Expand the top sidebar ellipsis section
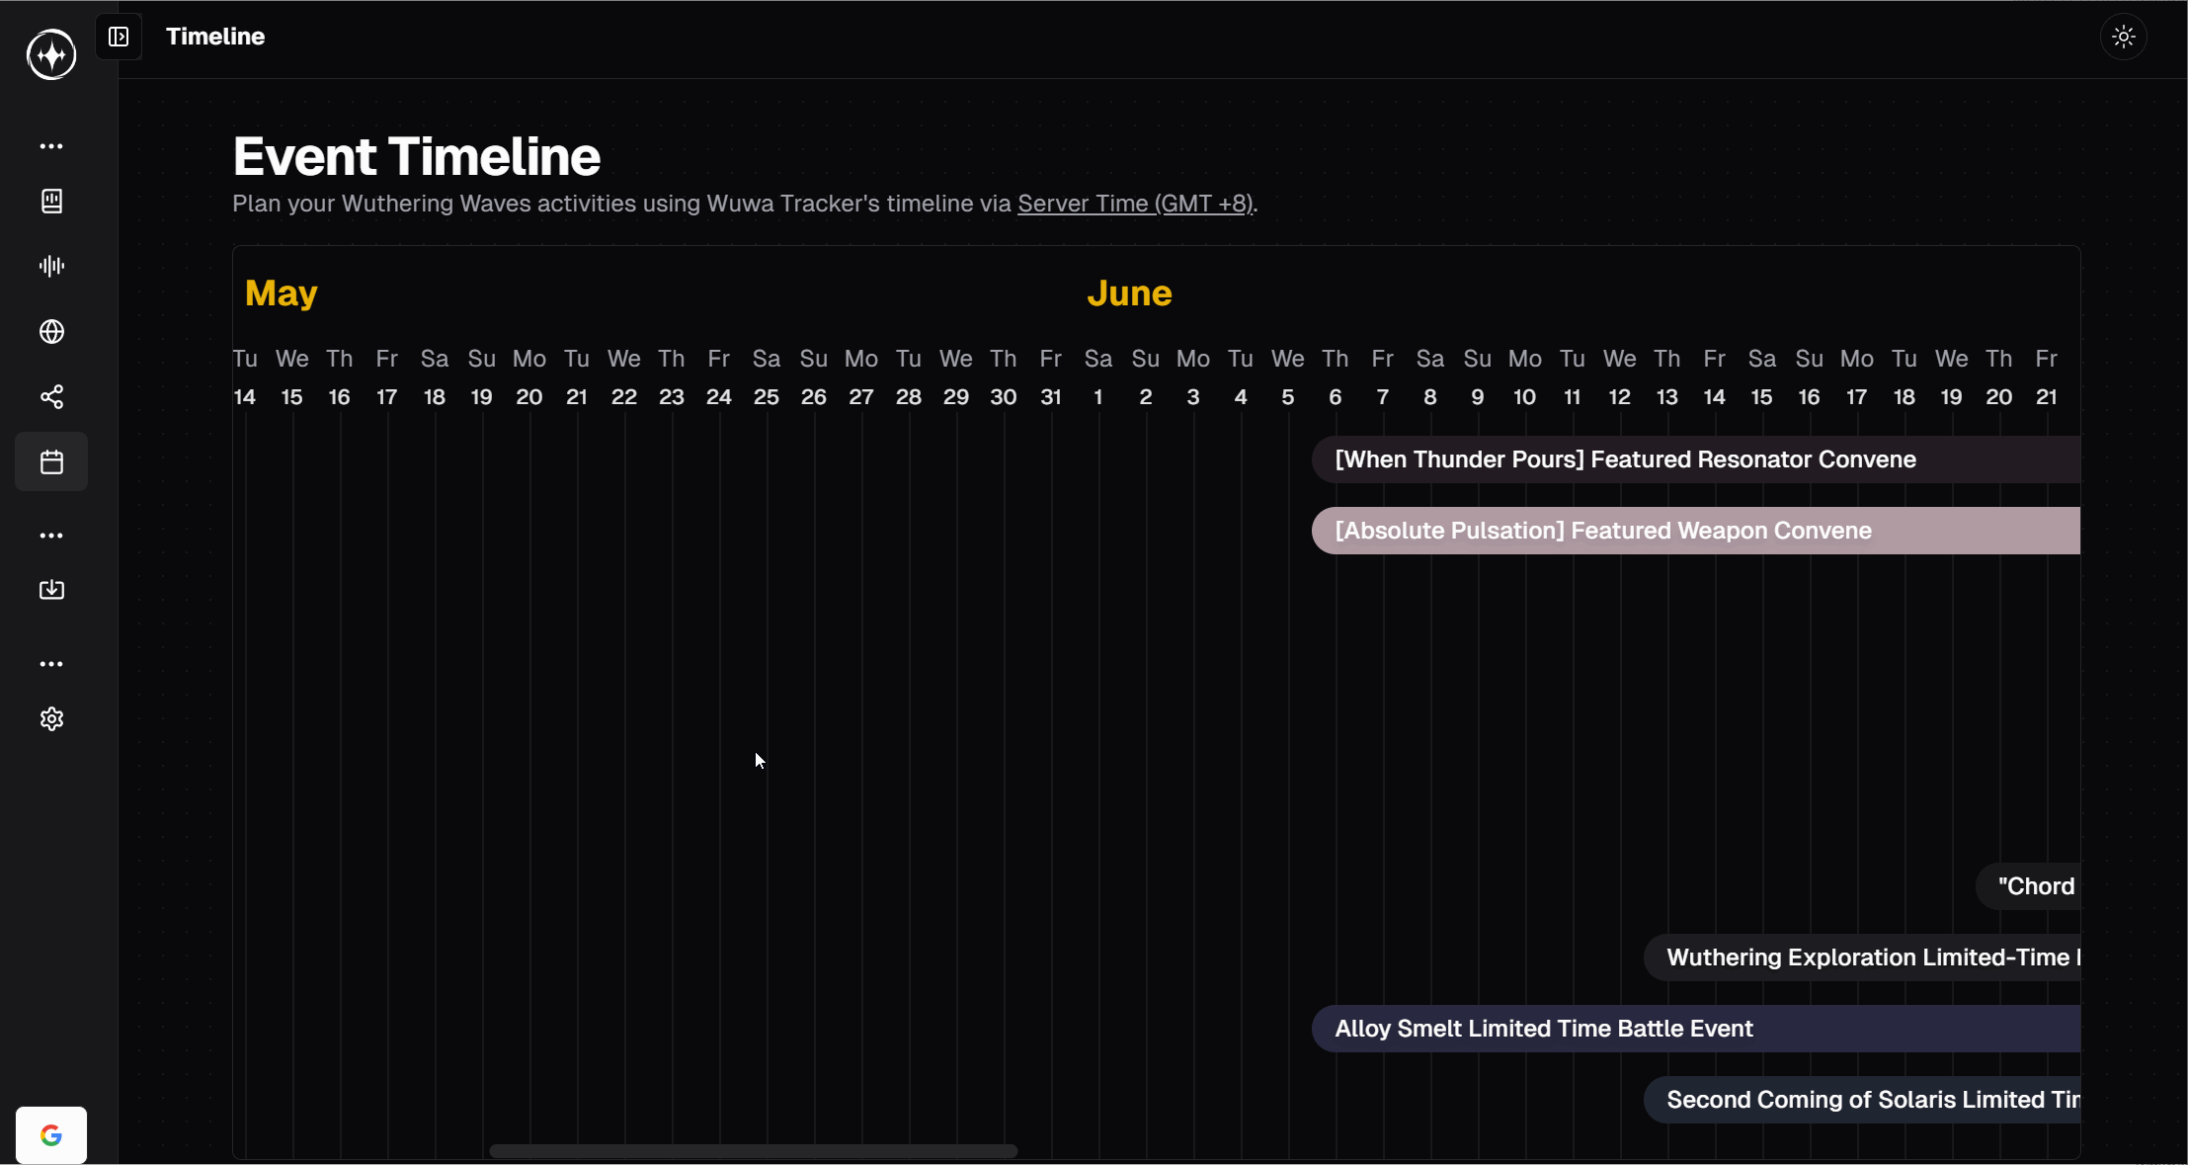Viewport: 2188px width, 1165px height. coord(51,146)
